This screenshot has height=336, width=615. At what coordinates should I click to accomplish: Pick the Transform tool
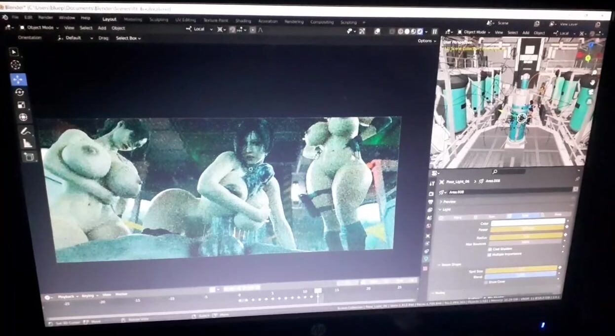tap(23, 117)
